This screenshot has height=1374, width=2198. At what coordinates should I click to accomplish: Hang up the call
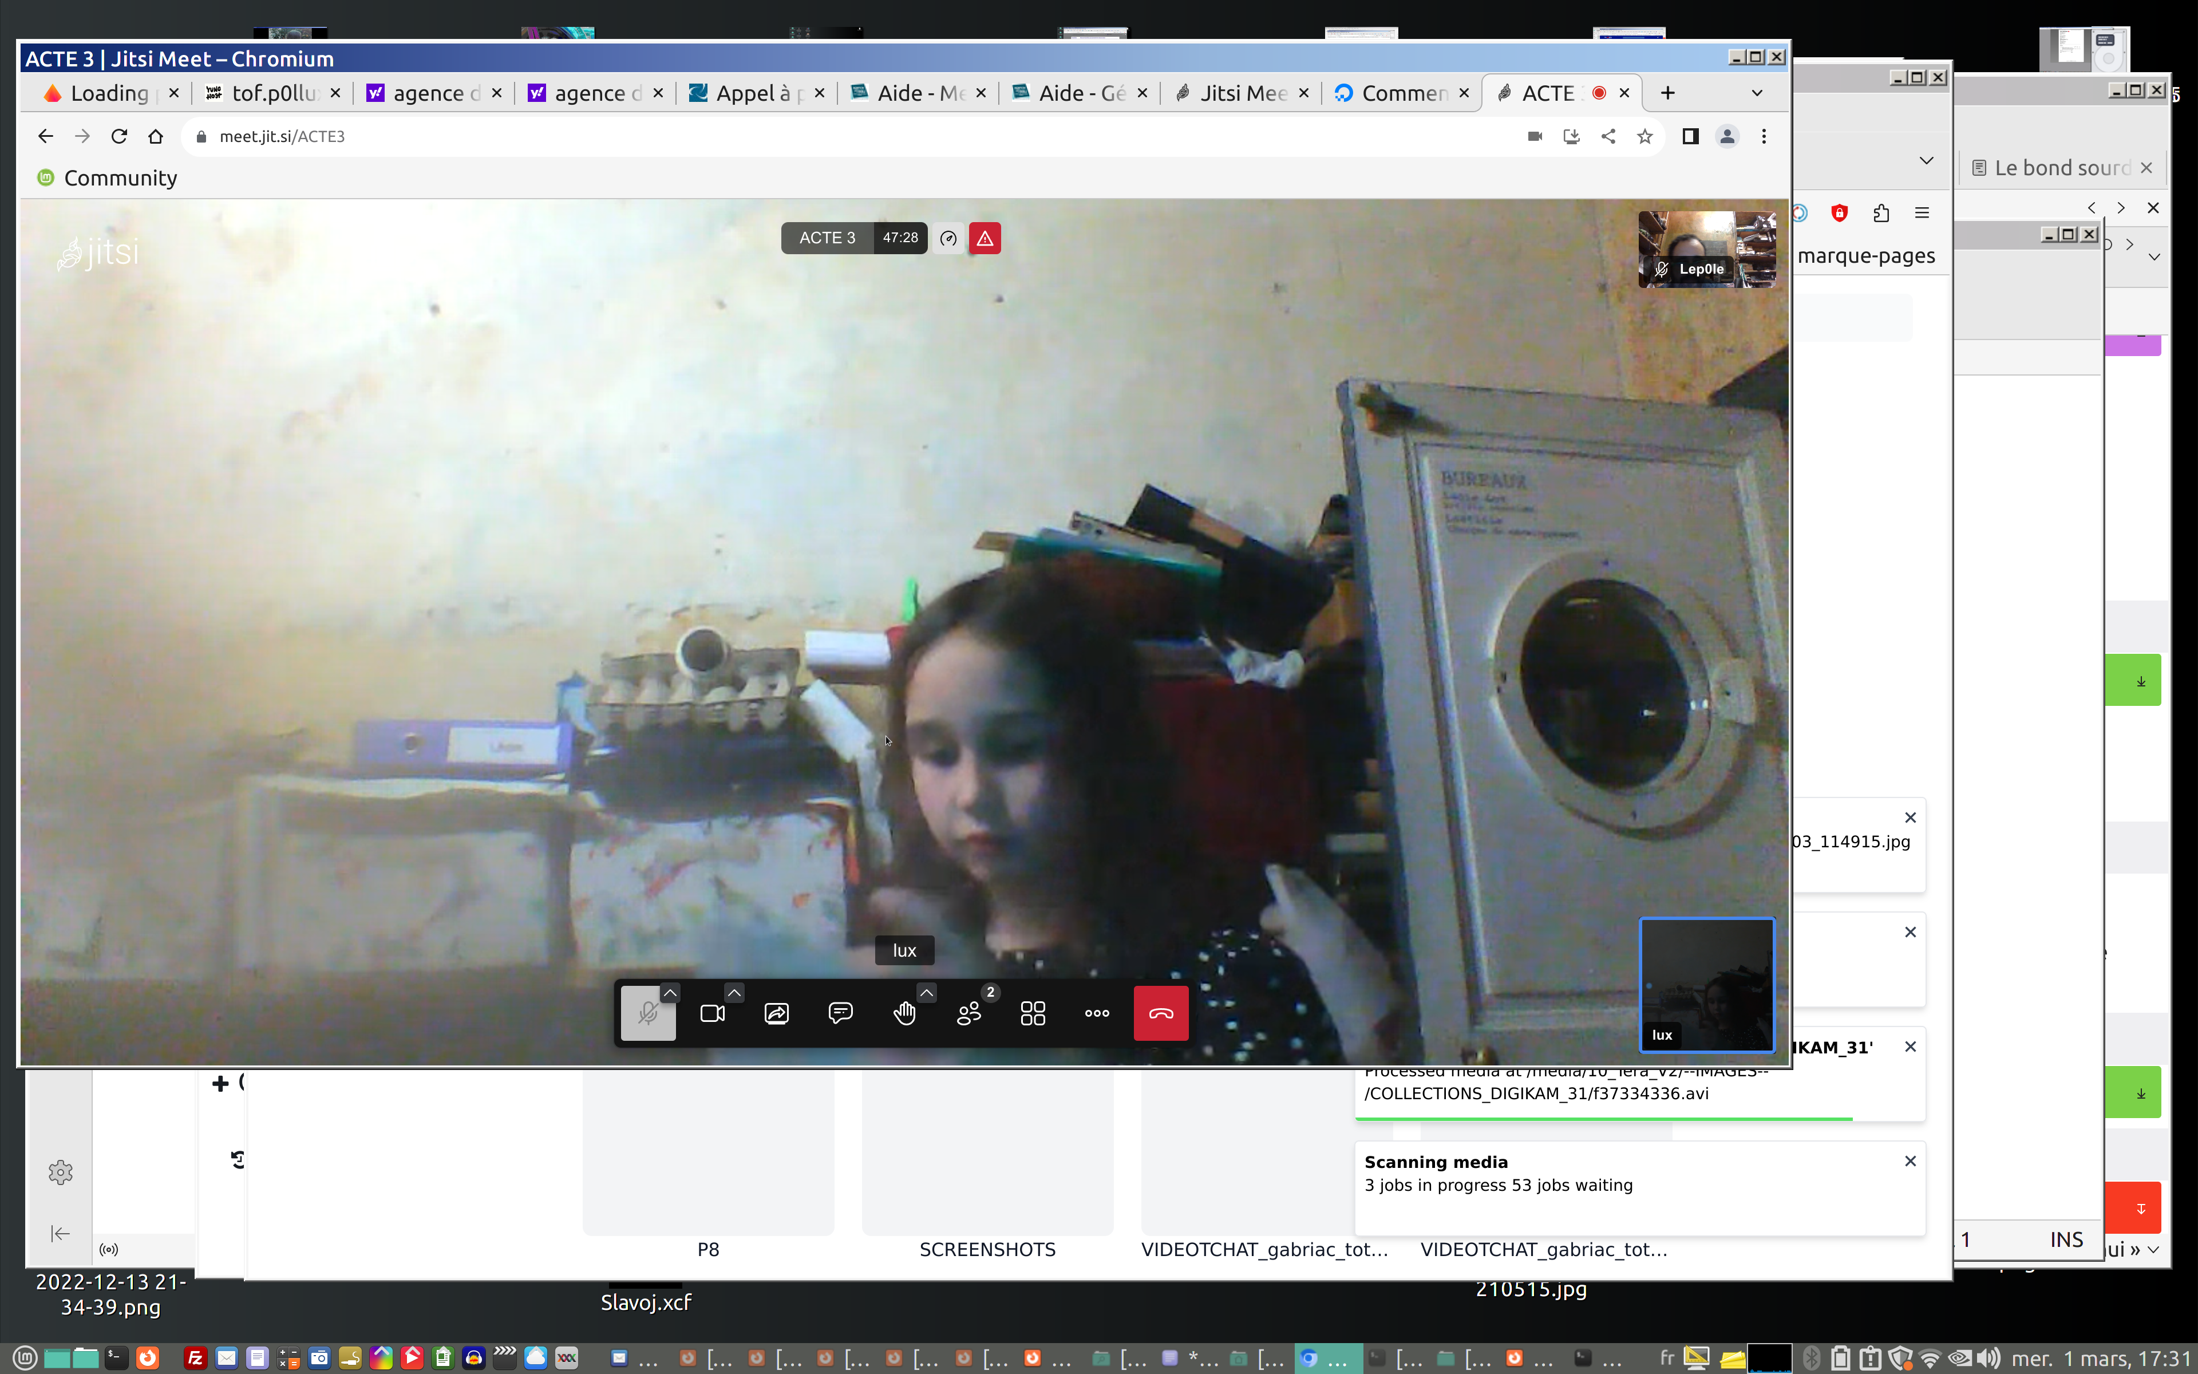pyautogui.click(x=1161, y=1013)
